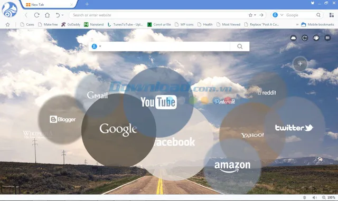This screenshot has width=338, height=201.
Task: Open the 100% zoom control
Action: (x=328, y=197)
